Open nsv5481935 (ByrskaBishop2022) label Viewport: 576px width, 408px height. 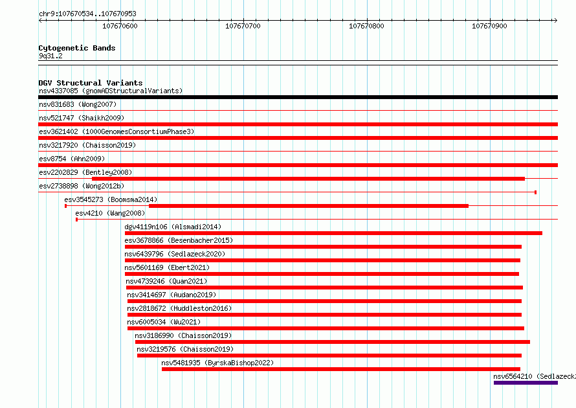[217, 363]
